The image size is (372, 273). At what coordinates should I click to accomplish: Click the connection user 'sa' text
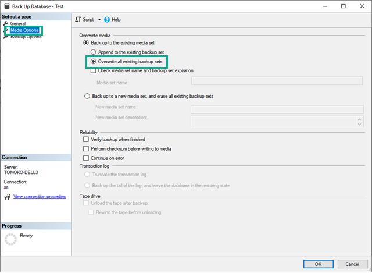6,187
